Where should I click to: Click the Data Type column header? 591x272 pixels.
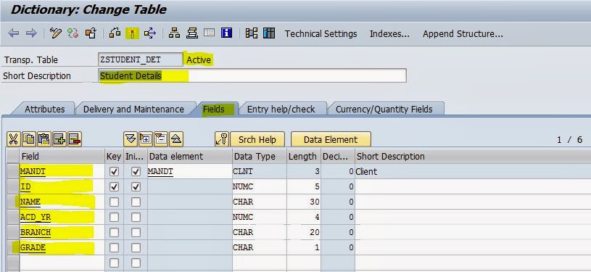(x=260, y=156)
